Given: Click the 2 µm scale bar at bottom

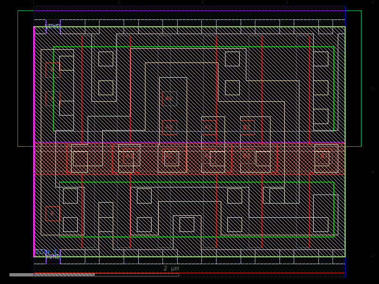Looking at the screenshot, I should (x=171, y=268).
